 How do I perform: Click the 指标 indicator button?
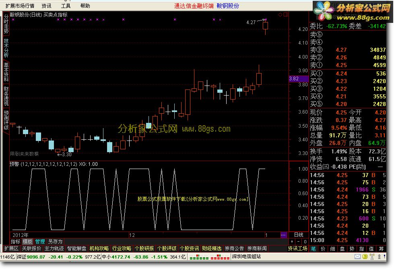tap(15, 242)
